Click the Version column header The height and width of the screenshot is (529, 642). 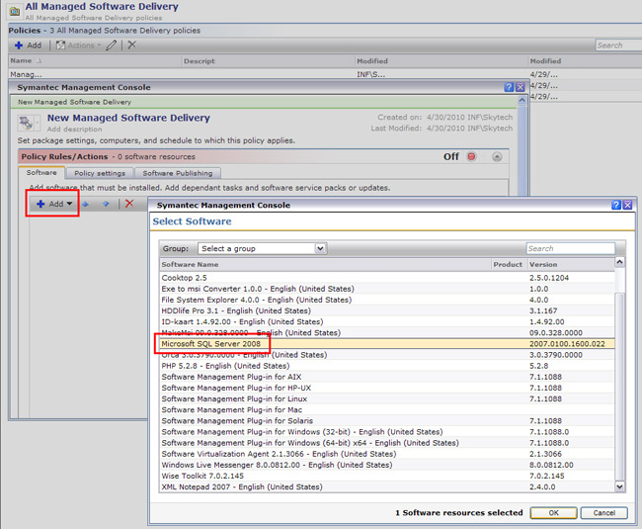point(571,264)
